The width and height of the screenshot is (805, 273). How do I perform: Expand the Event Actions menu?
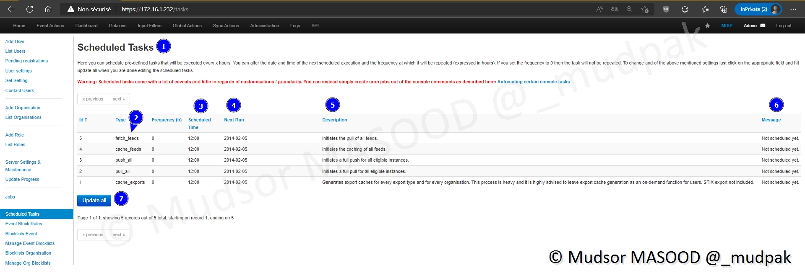coord(50,26)
